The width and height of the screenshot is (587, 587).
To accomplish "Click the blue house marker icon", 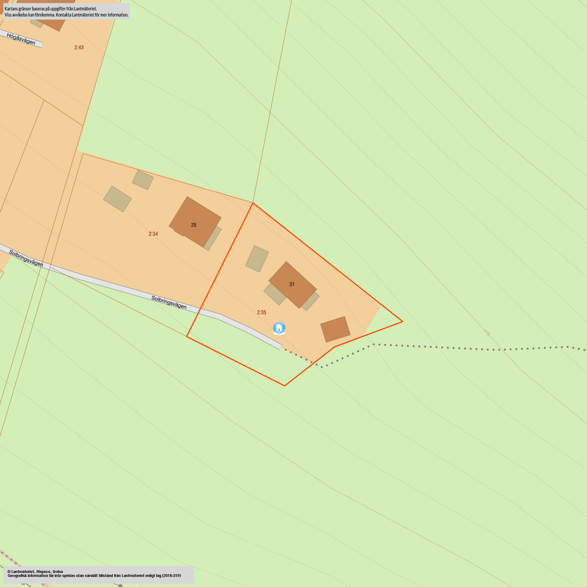I will [x=279, y=328].
